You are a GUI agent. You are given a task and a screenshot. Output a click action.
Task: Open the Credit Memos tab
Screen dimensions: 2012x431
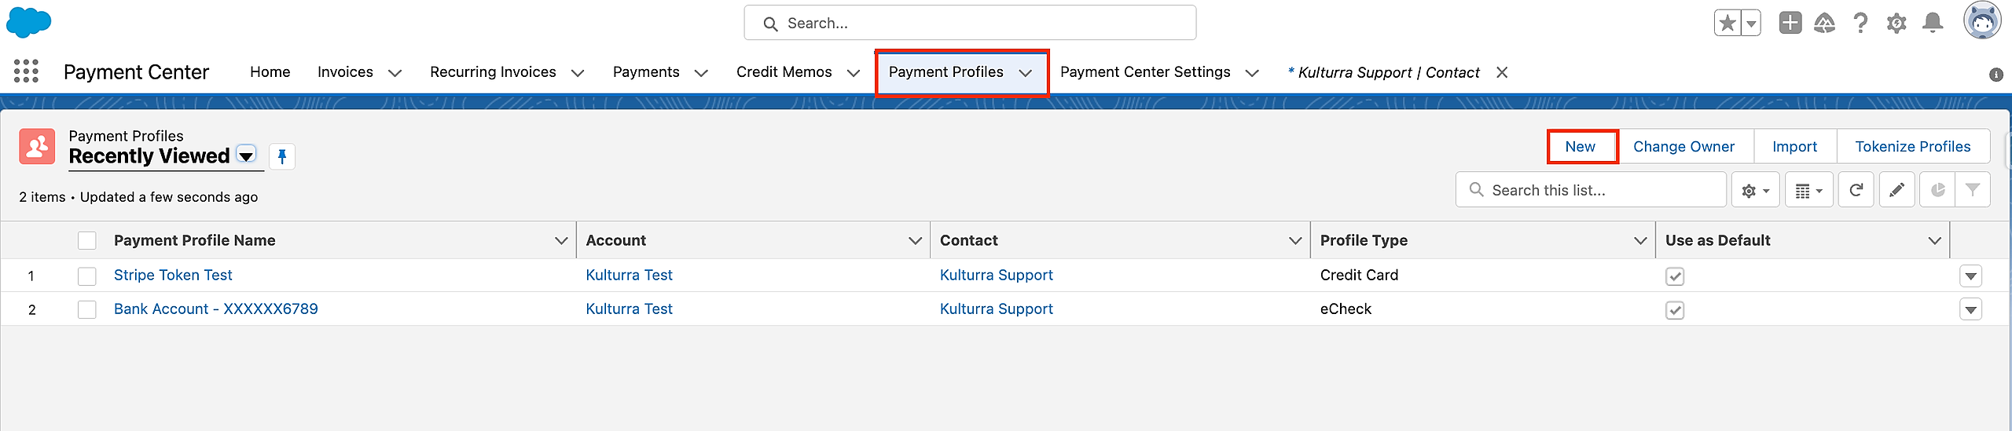[x=784, y=72]
